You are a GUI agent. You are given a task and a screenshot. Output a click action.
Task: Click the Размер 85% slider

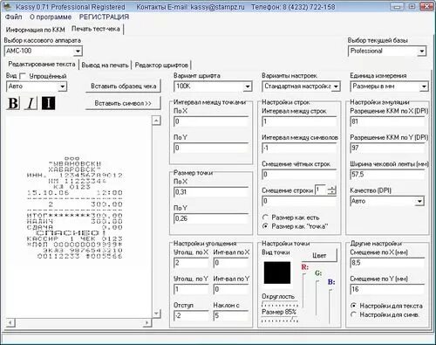(x=280, y=320)
